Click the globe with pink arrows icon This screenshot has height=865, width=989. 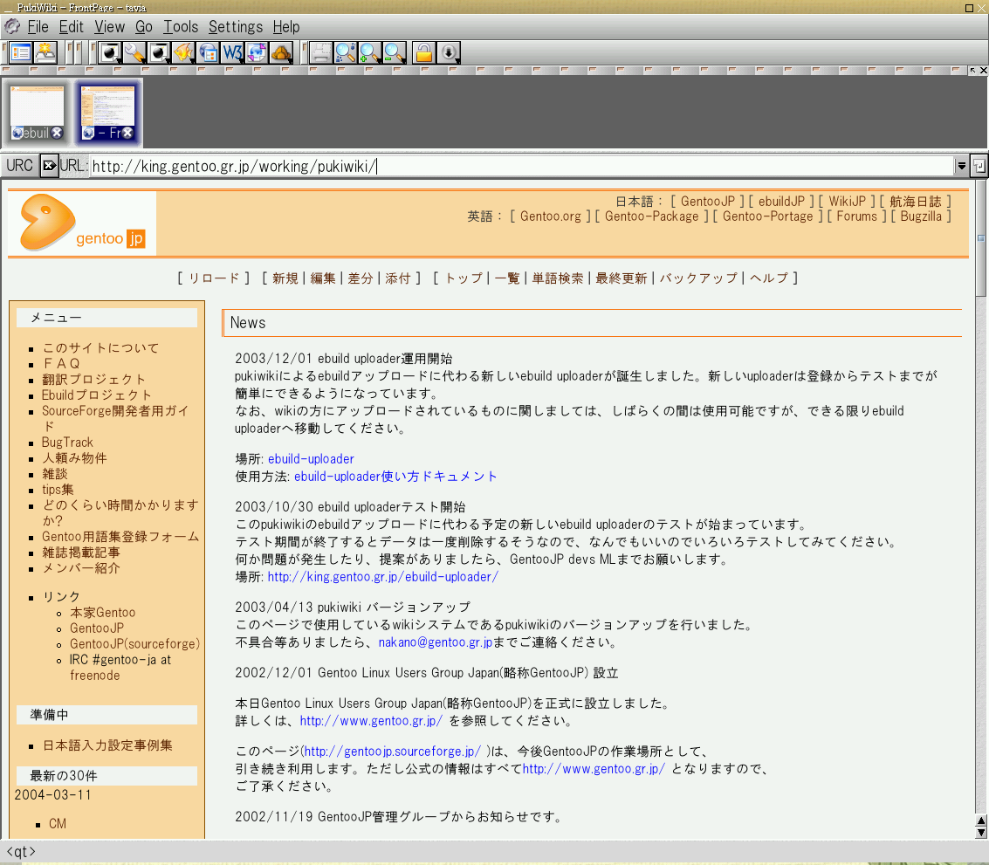pyautogui.click(x=257, y=53)
